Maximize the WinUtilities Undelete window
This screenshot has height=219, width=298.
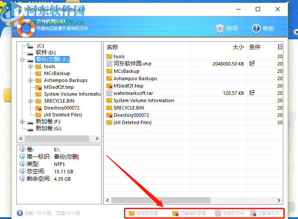point(258,9)
